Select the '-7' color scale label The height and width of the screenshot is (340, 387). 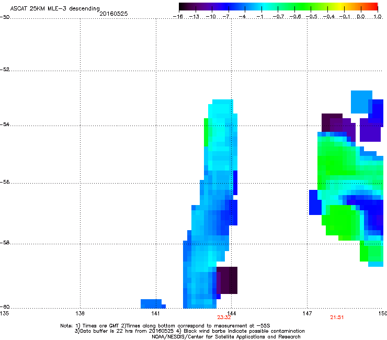click(226, 17)
